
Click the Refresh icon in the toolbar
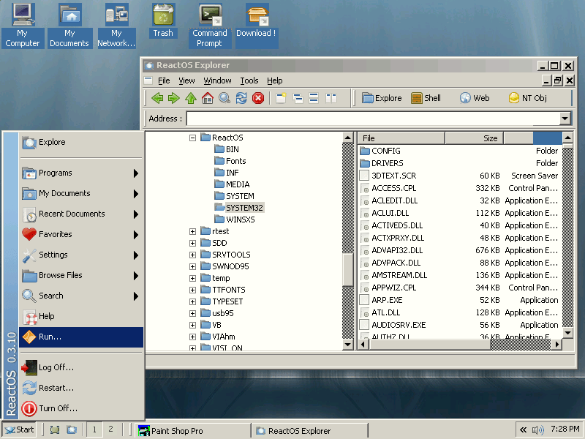click(x=241, y=97)
